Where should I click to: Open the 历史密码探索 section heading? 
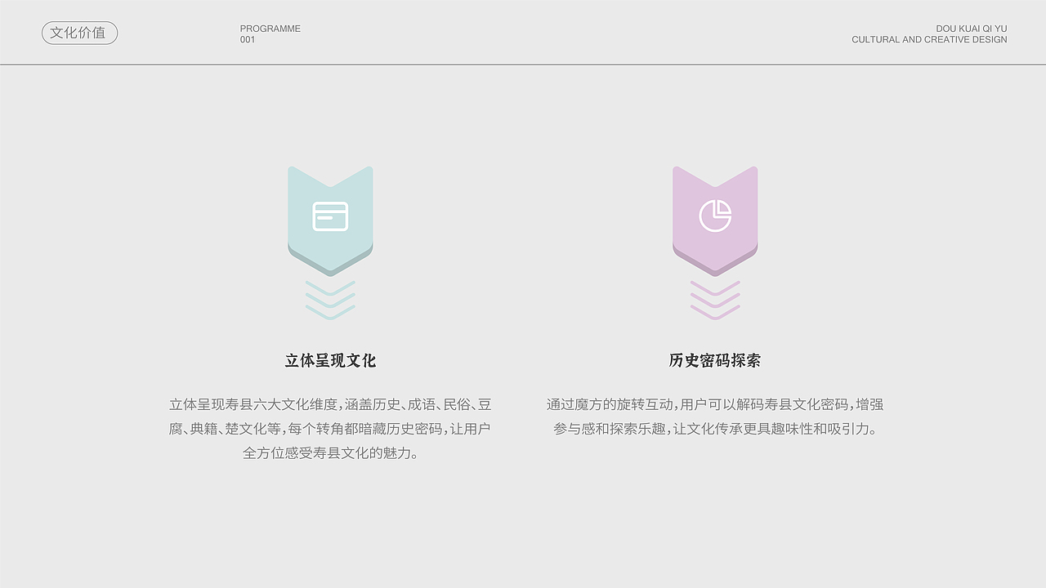pyautogui.click(x=715, y=359)
